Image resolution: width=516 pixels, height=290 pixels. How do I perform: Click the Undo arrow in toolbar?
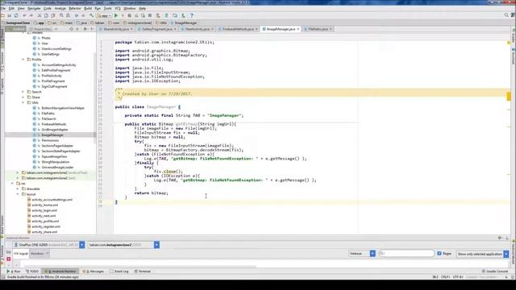pos(24,15)
